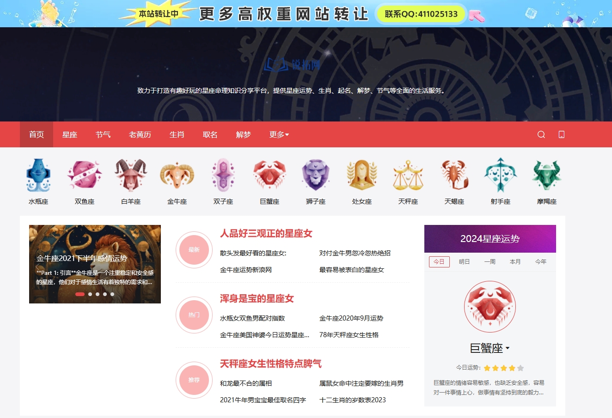Open article 金牛座运势新浪网
Image resolution: width=612 pixels, height=418 pixels.
[246, 270]
